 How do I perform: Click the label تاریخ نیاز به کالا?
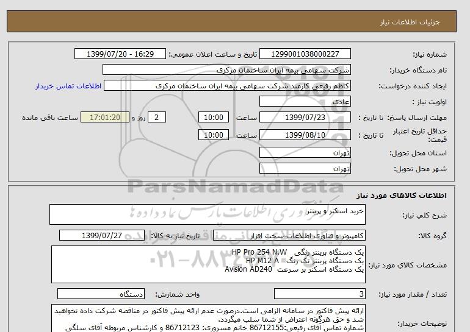[x=175, y=236]
